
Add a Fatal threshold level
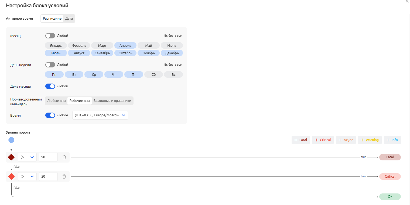tap(301, 140)
